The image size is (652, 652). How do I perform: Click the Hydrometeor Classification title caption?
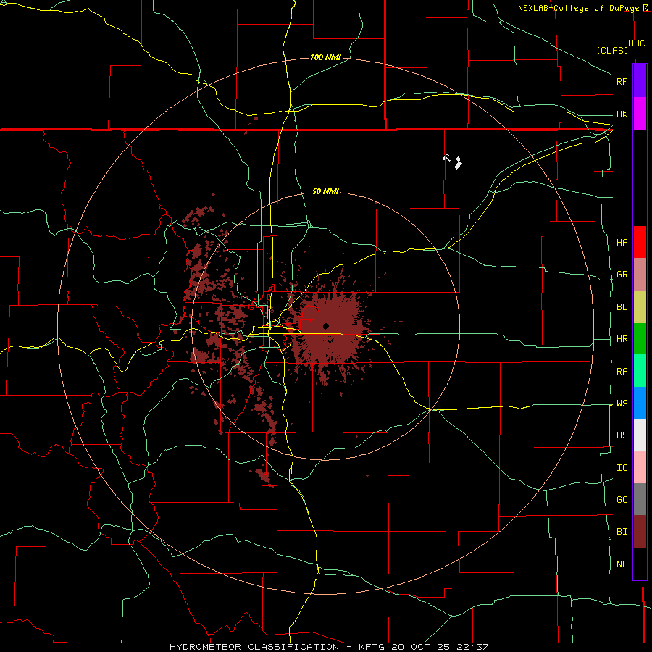pyautogui.click(x=328, y=647)
